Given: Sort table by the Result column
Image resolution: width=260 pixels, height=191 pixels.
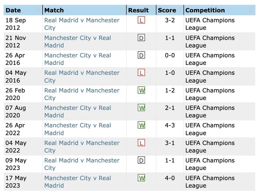Looking at the screenshot, I should tap(141, 10).
